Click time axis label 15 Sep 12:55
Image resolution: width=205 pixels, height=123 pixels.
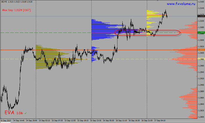point(70,121)
